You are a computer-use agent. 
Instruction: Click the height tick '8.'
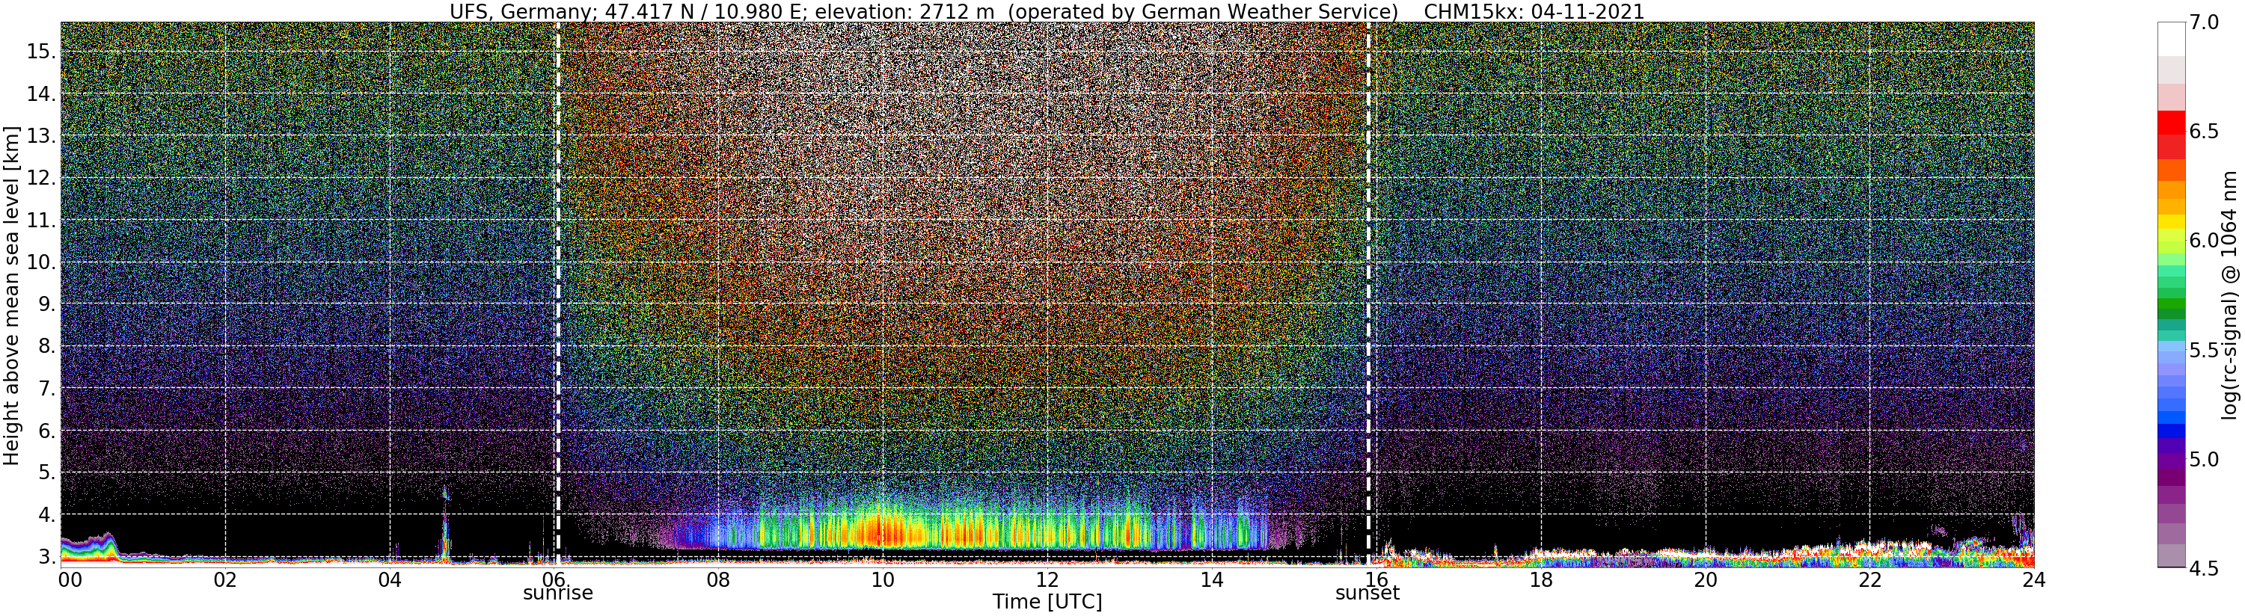pos(46,347)
